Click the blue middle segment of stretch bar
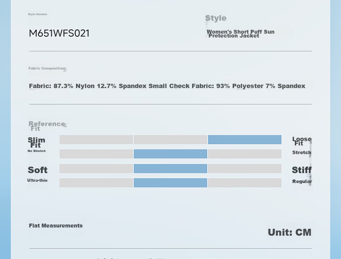The width and height of the screenshot is (341, 259). (x=170, y=154)
